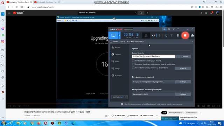The height and width of the screenshot is (126, 224).
Task: Click the Bandicam lock icon
Action: (x=164, y=29)
